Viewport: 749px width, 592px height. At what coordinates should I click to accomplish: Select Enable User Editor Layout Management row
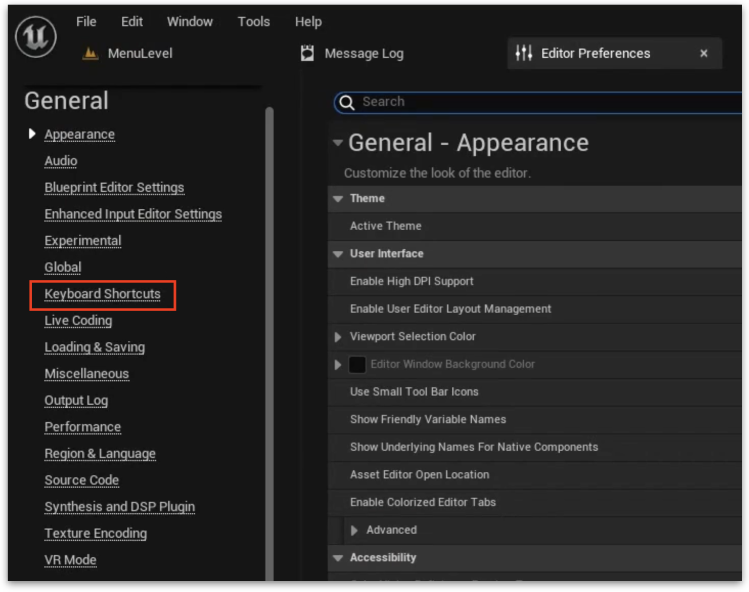click(x=535, y=309)
